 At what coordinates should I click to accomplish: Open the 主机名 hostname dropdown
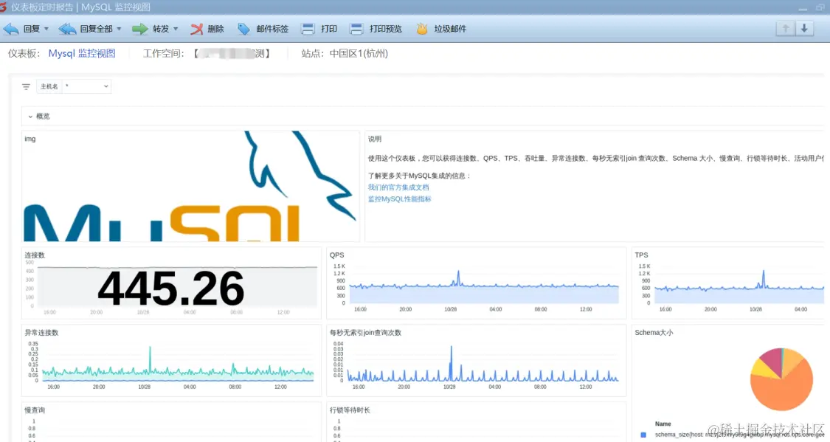pos(87,86)
